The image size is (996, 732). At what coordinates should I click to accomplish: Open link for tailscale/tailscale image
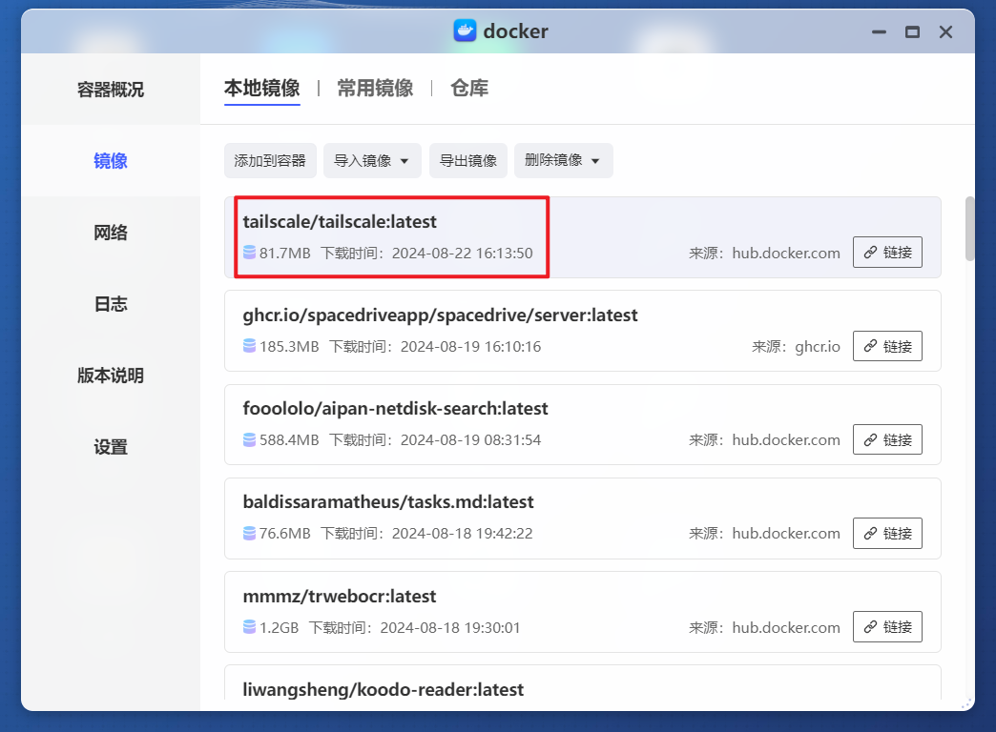[x=886, y=252]
